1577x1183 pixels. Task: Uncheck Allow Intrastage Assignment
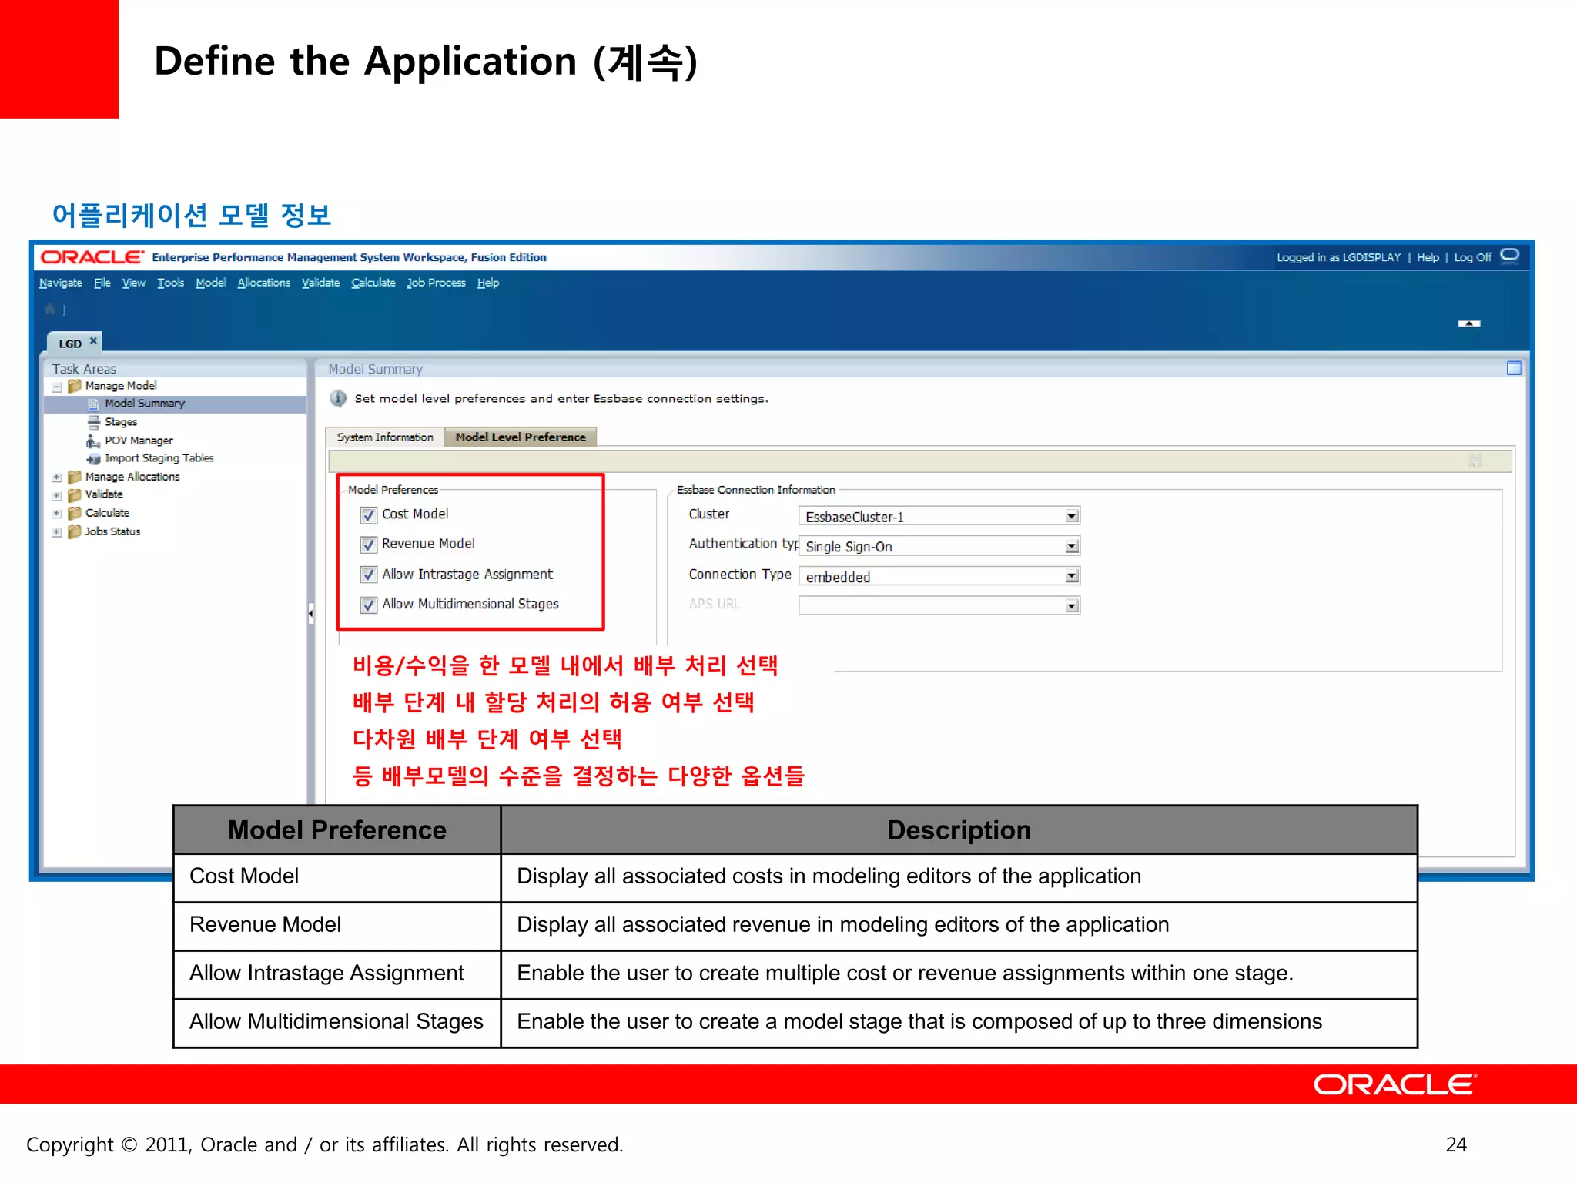coord(369,575)
